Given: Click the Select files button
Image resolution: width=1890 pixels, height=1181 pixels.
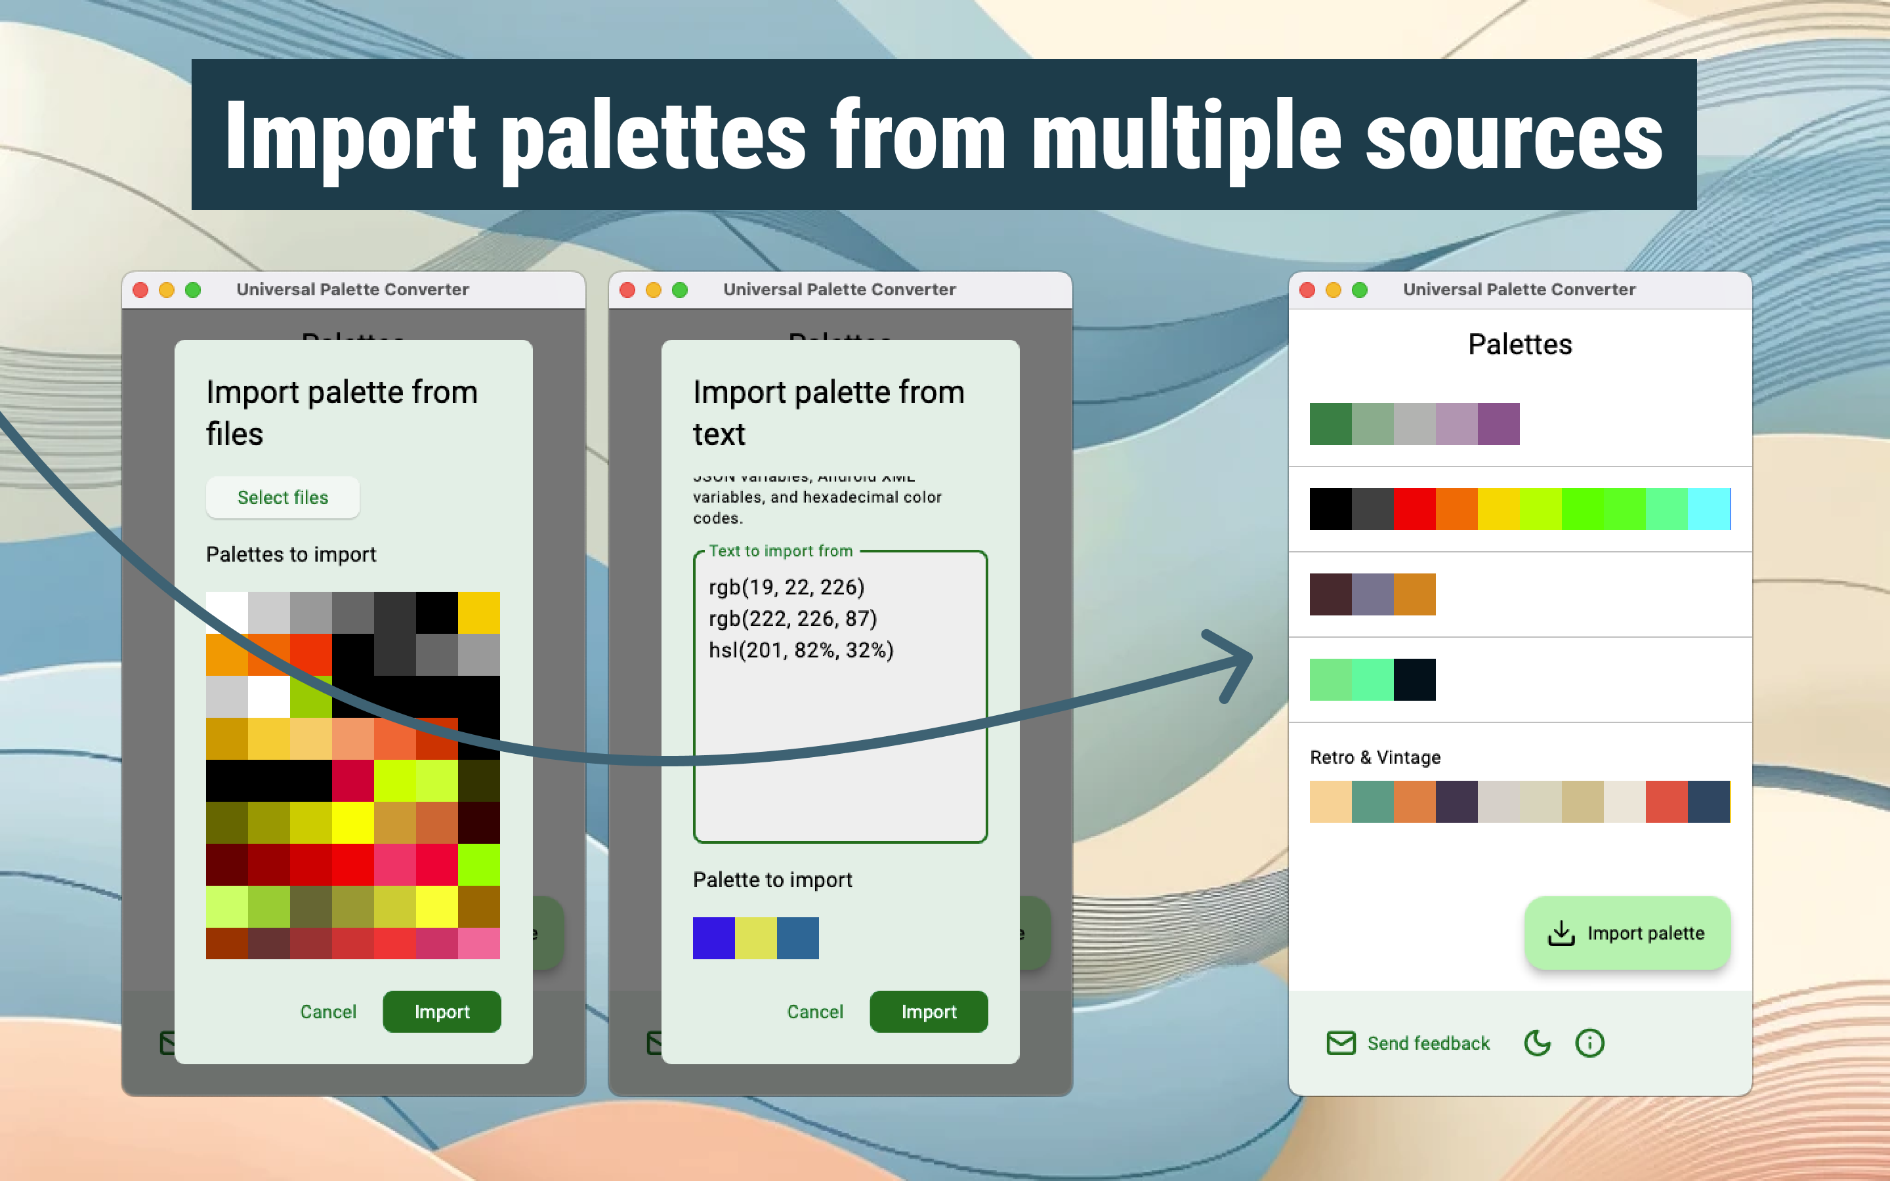Looking at the screenshot, I should [283, 497].
